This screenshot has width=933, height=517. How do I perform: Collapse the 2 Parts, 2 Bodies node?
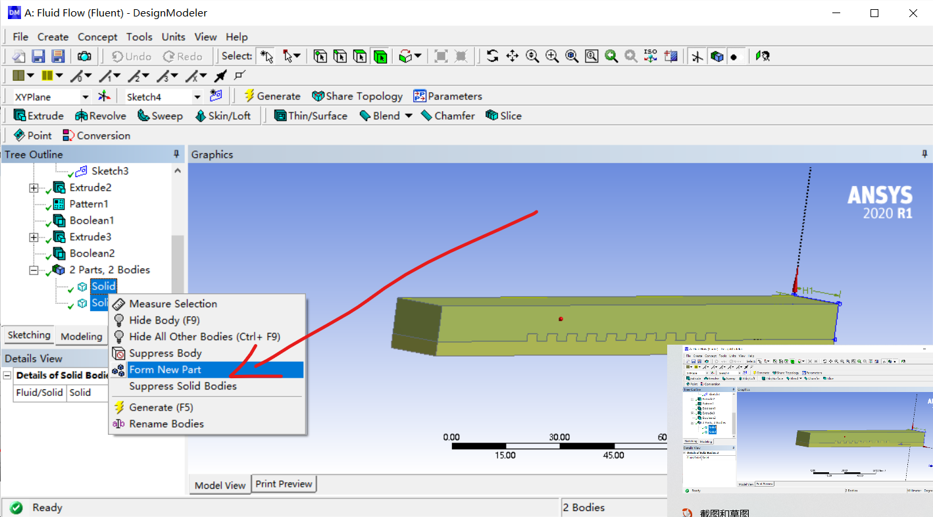[34, 270]
